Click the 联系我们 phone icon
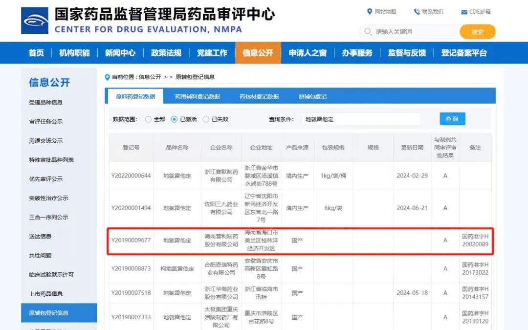528x330 pixels. click(x=417, y=12)
